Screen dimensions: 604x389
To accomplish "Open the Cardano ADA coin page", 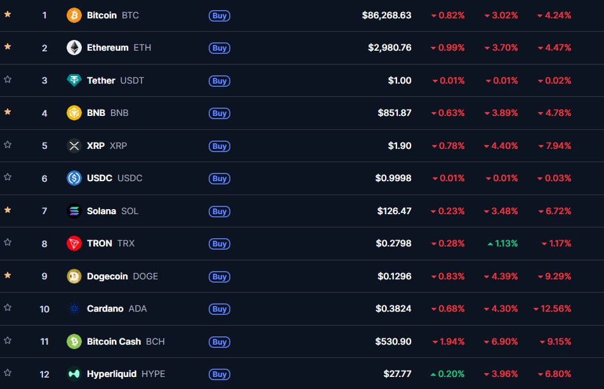I will (105, 309).
